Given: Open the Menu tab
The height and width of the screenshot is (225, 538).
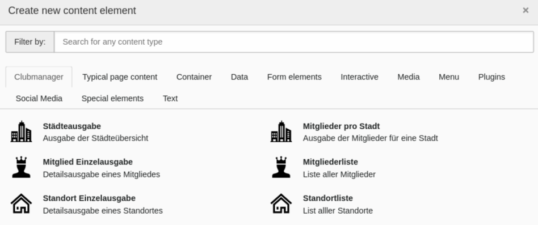Looking at the screenshot, I should tap(449, 77).
